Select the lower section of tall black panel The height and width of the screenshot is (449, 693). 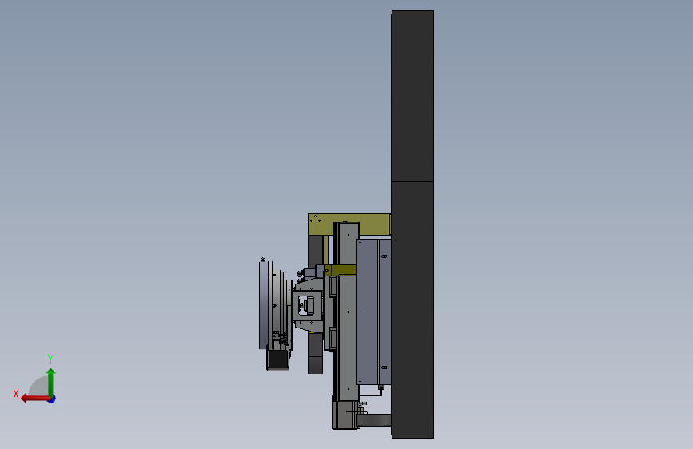click(x=412, y=310)
